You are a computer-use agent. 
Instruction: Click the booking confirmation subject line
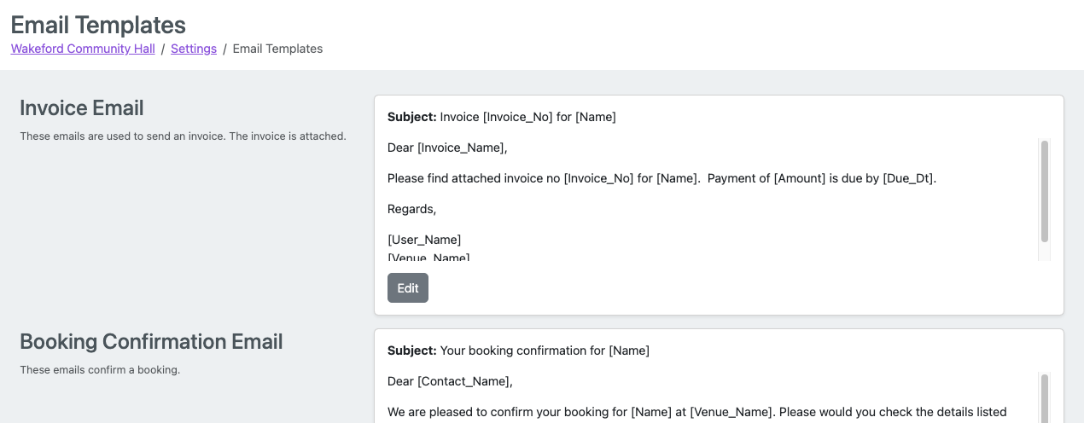coord(518,351)
